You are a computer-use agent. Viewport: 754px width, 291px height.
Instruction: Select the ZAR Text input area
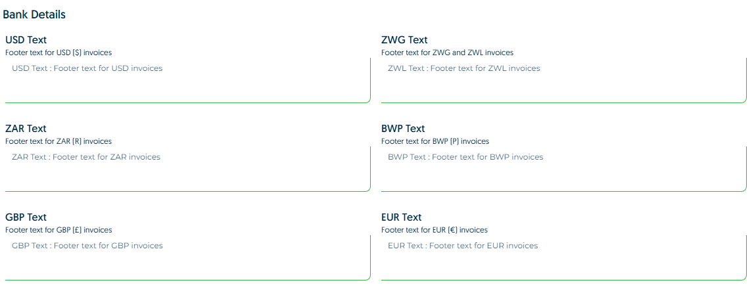187,169
